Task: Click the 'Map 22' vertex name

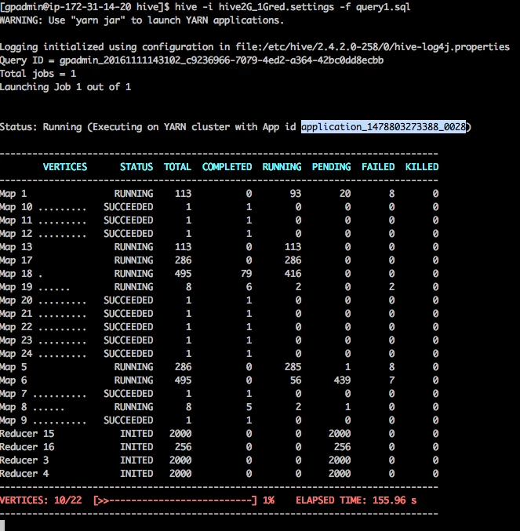Action: 16,327
